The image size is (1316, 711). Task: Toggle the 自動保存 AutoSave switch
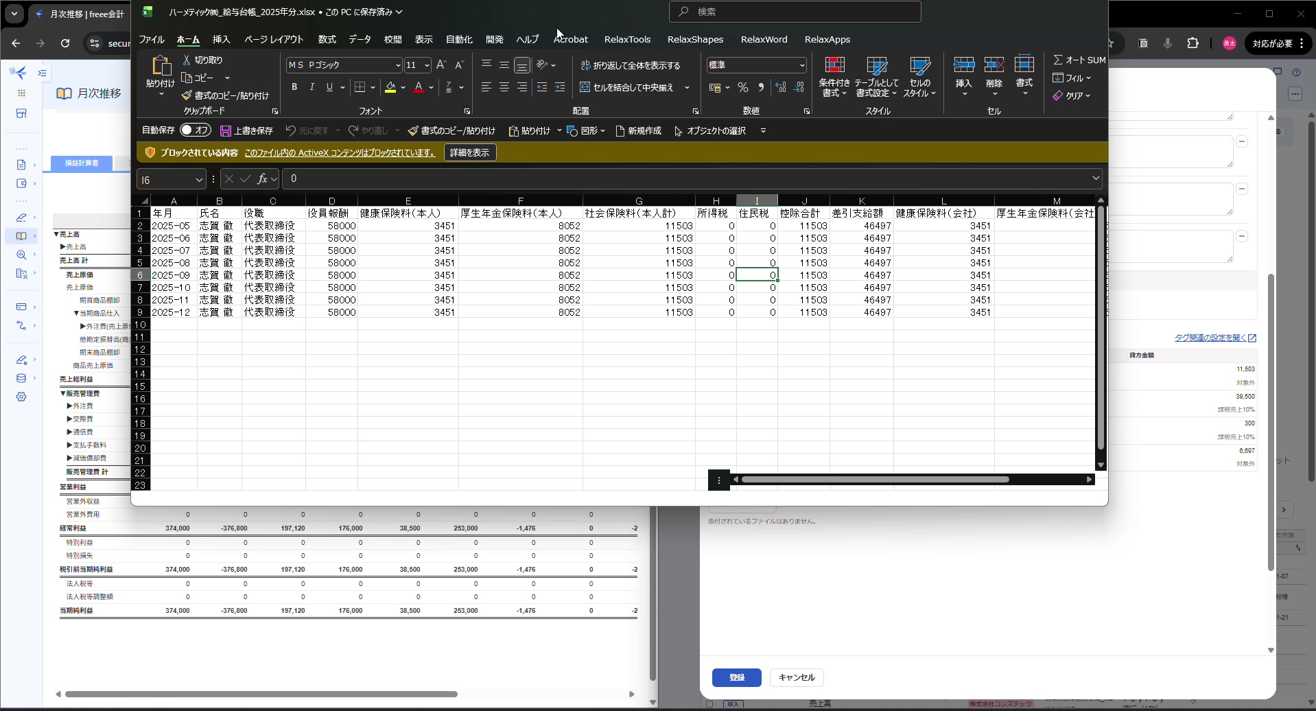[196, 130]
